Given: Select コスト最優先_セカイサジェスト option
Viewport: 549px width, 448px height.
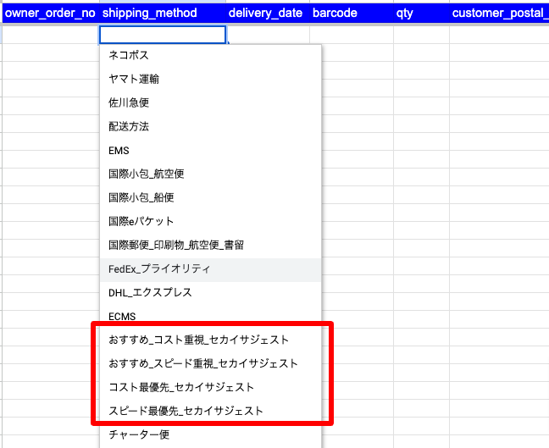Looking at the screenshot, I should pos(181,387).
